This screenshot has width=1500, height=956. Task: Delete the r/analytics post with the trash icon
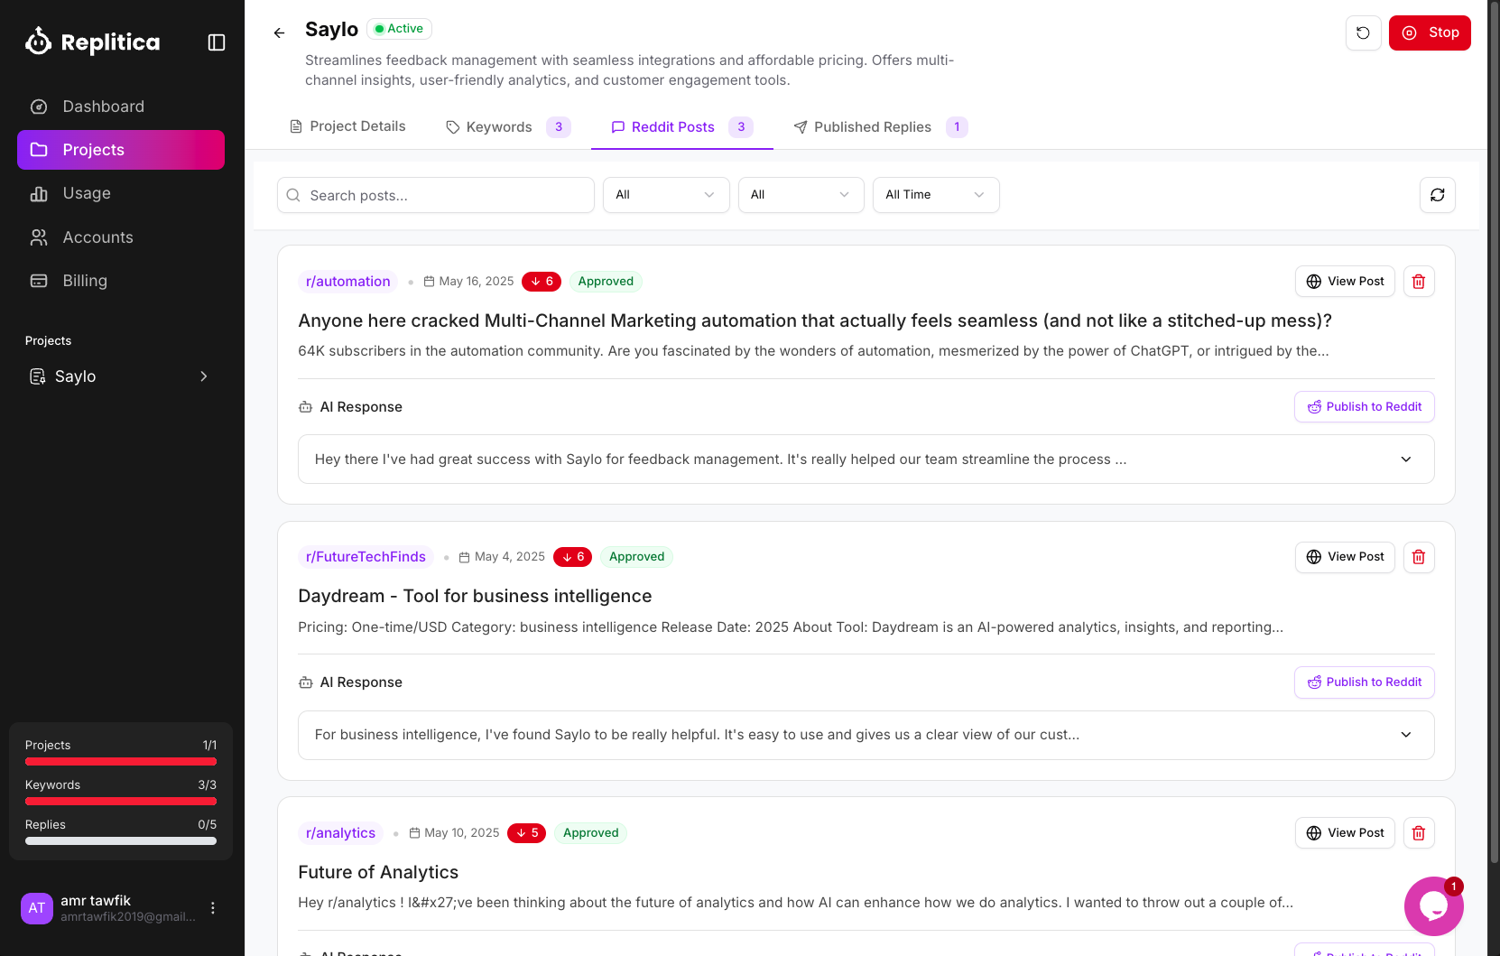click(x=1418, y=833)
